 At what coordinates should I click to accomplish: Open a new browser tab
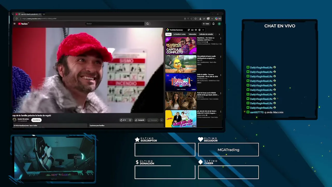(44, 14)
